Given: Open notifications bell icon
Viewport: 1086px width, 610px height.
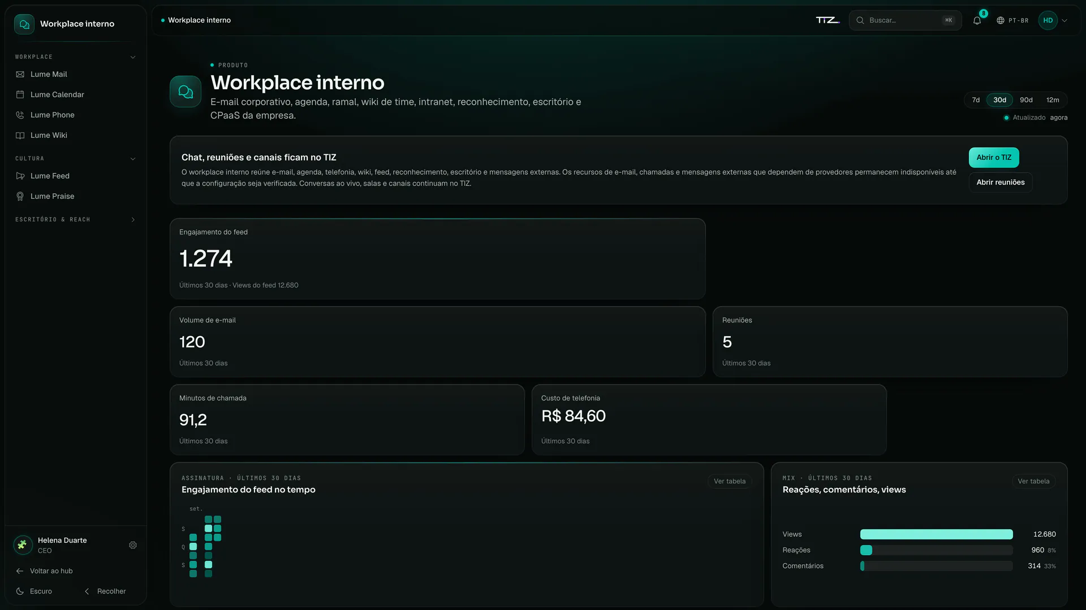Looking at the screenshot, I should pos(977,20).
